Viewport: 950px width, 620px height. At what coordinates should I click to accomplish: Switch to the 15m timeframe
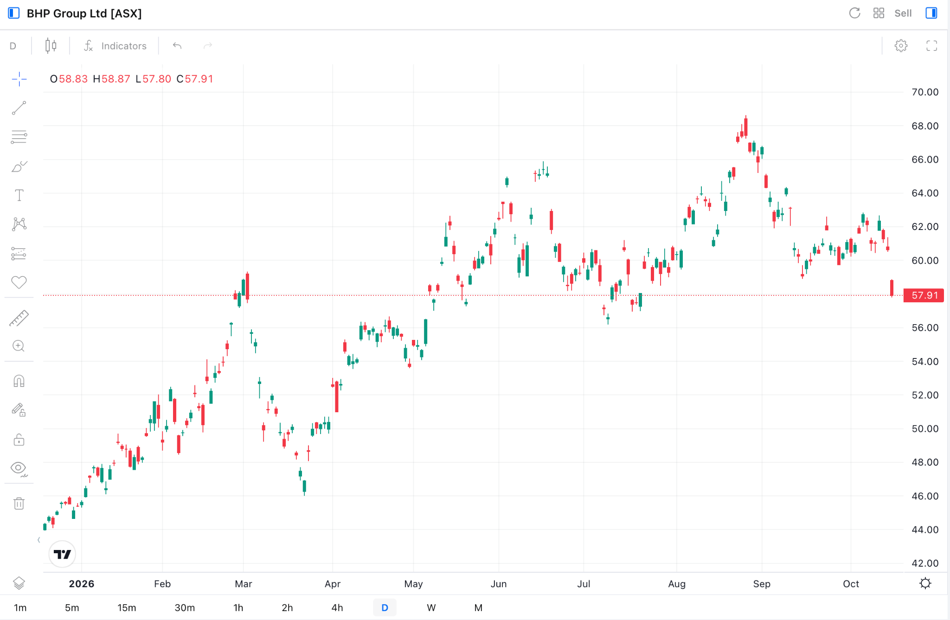point(127,607)
